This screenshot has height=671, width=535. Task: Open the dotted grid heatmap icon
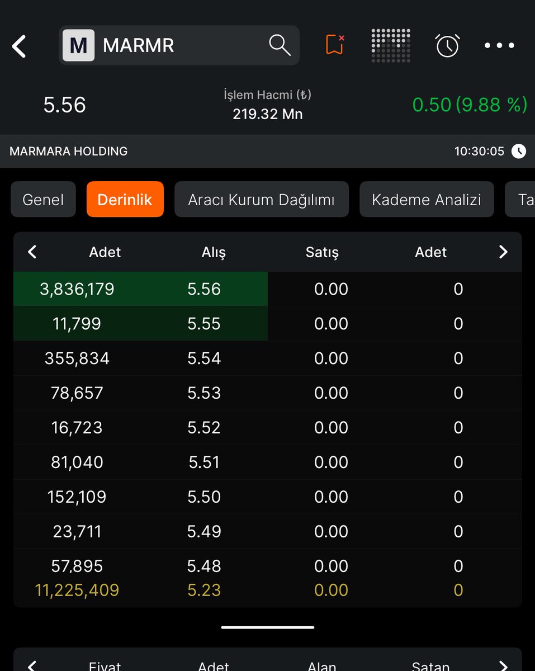coord(391,45)
